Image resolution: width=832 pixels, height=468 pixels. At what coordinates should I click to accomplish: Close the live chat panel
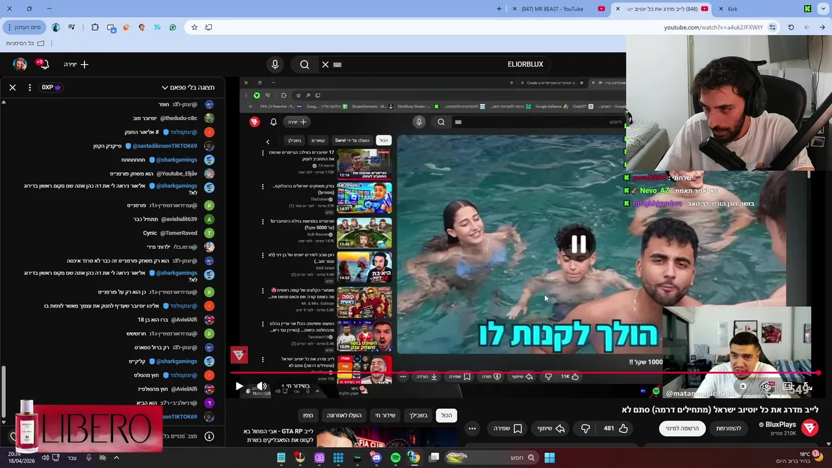coord(12,87)
